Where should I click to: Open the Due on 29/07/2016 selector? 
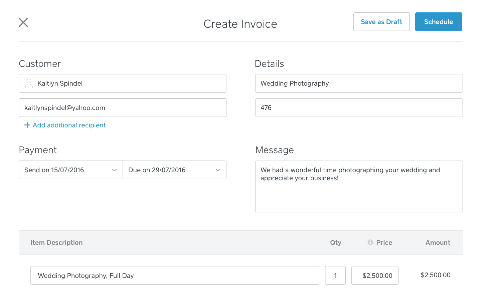tap(167, 170)
